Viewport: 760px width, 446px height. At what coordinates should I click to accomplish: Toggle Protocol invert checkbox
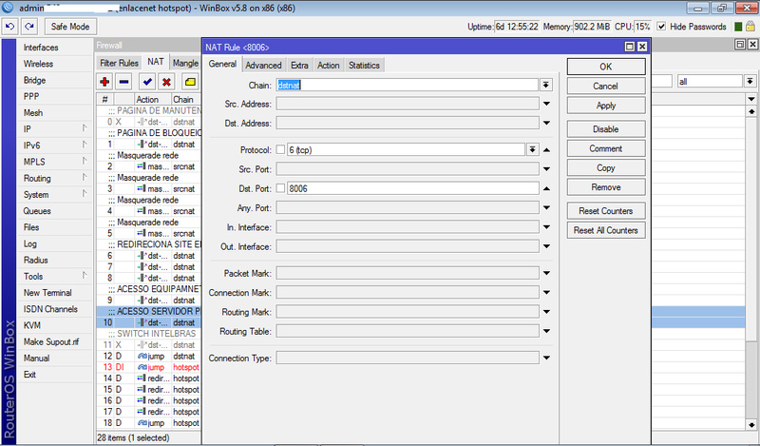click(280, 150)
